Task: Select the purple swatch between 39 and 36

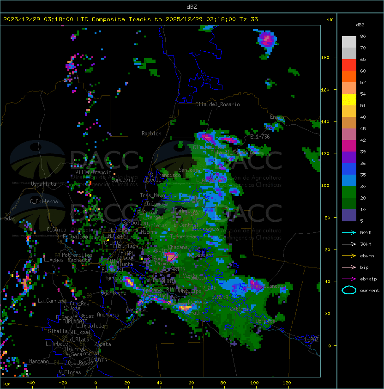Action: pos(349,157)
